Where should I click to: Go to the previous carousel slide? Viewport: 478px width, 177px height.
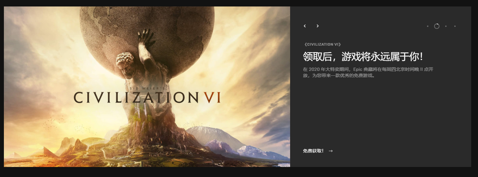coord(305,26)
